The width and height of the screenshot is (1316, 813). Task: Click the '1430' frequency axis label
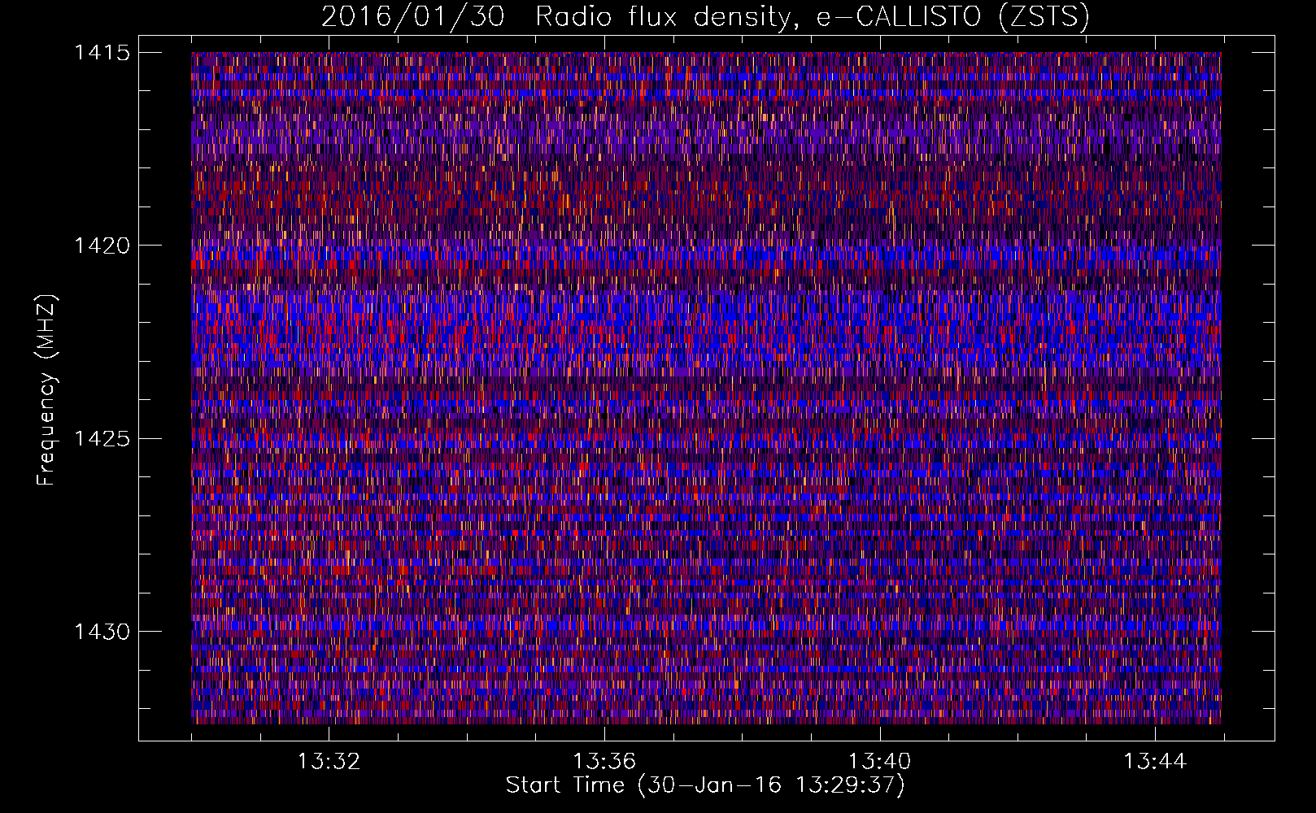[102, 632]
